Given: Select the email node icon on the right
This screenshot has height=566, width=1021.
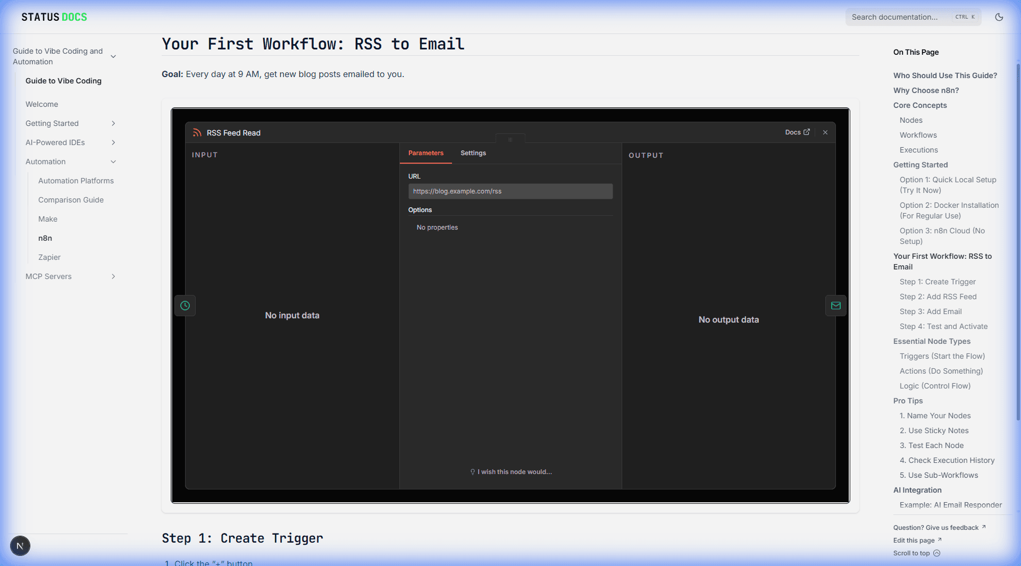Looking at the screenshot, I should click(835, 306).
